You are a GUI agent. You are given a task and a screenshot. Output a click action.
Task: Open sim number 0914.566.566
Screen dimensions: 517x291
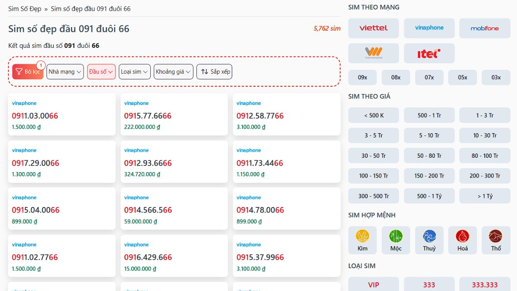pos(148,210)
